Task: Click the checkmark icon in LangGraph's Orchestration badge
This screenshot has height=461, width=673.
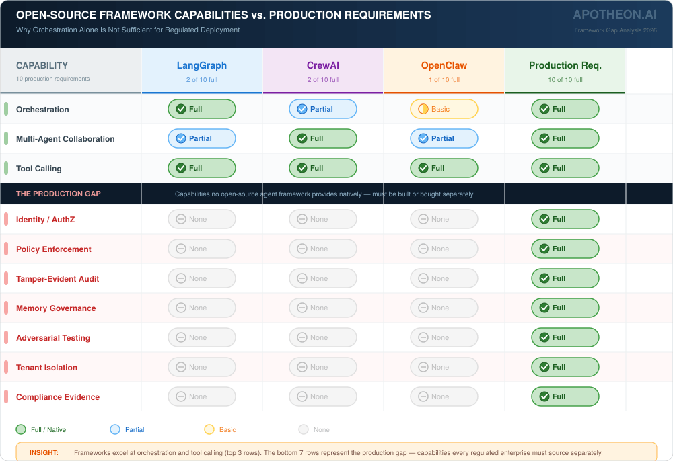Action: click(180, 109)
